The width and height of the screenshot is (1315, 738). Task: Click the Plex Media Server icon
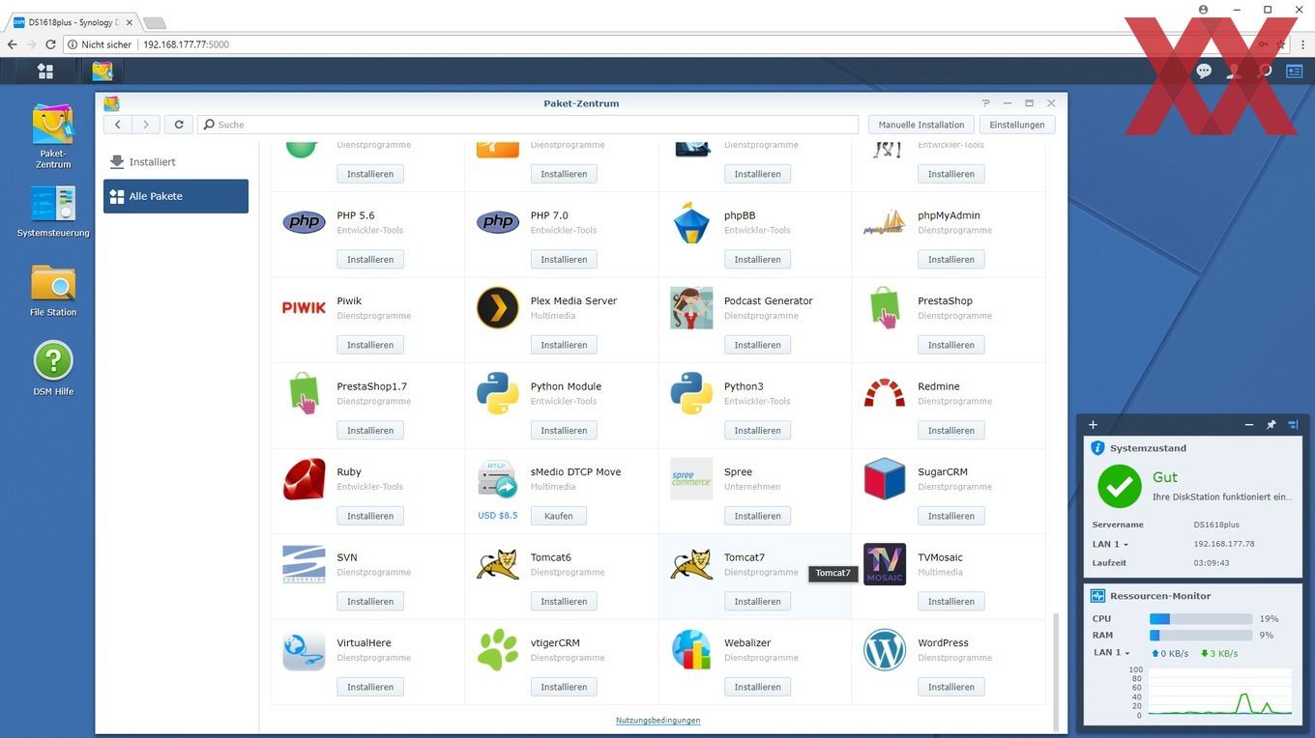click(x=498, y=308)
